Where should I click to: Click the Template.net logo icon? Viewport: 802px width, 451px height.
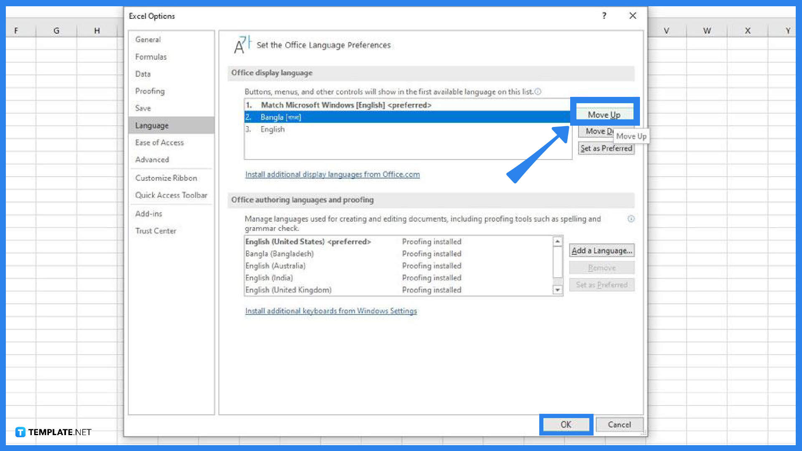pos(20,432)
